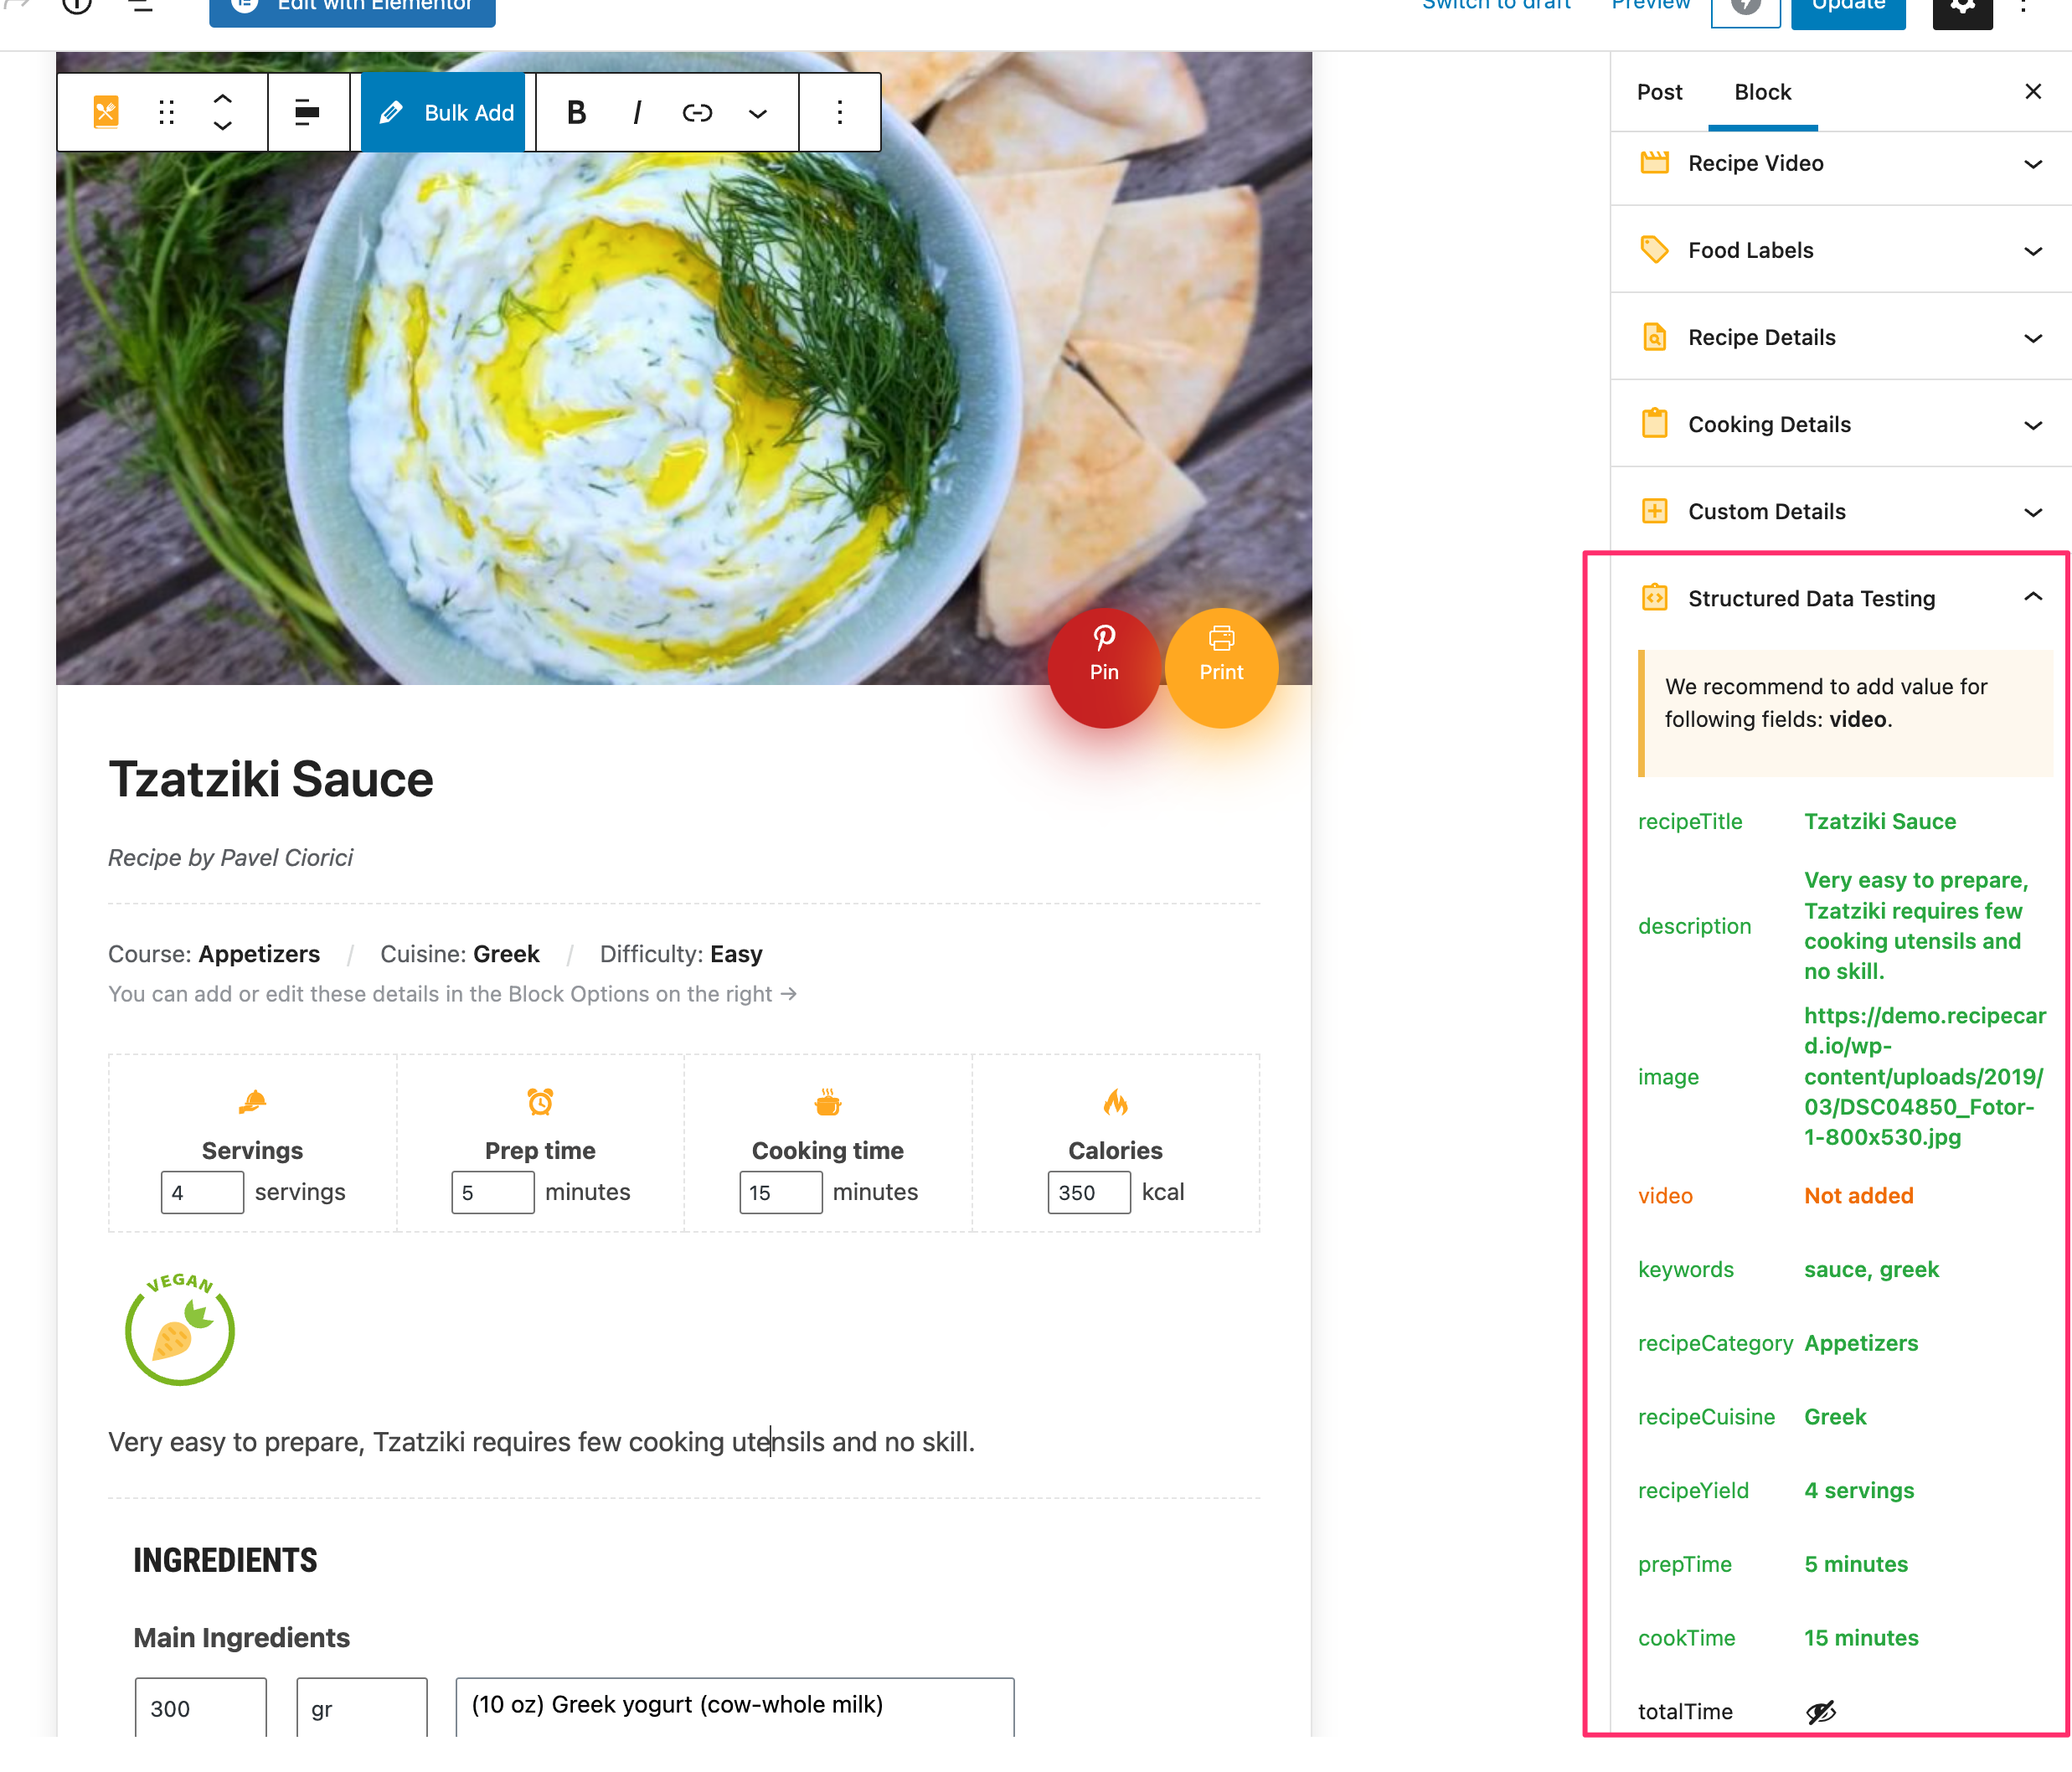Click the Recipe Video clapperboard icon
Screen dimensions: 2072x1772
[1655, 162]
